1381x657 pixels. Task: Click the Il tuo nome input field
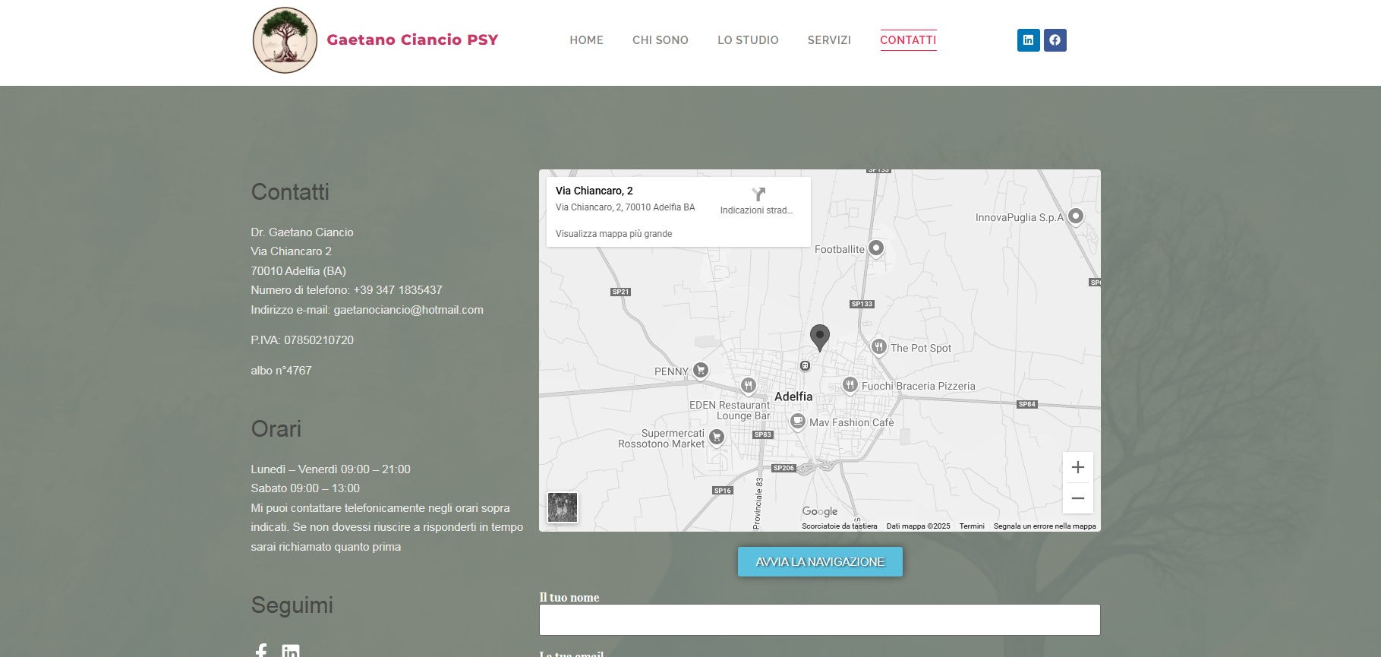[819, 620]
